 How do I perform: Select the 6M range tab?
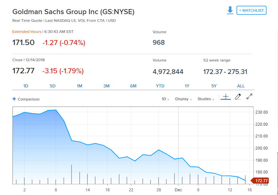tap(133, 86)
